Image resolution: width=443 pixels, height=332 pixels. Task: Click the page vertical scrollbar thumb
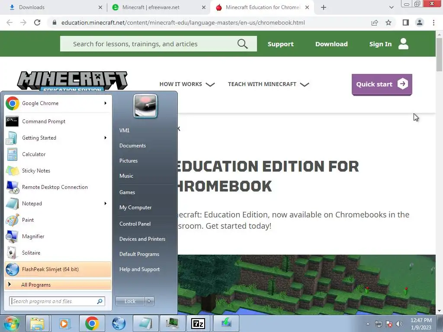[x=440, y=54]
